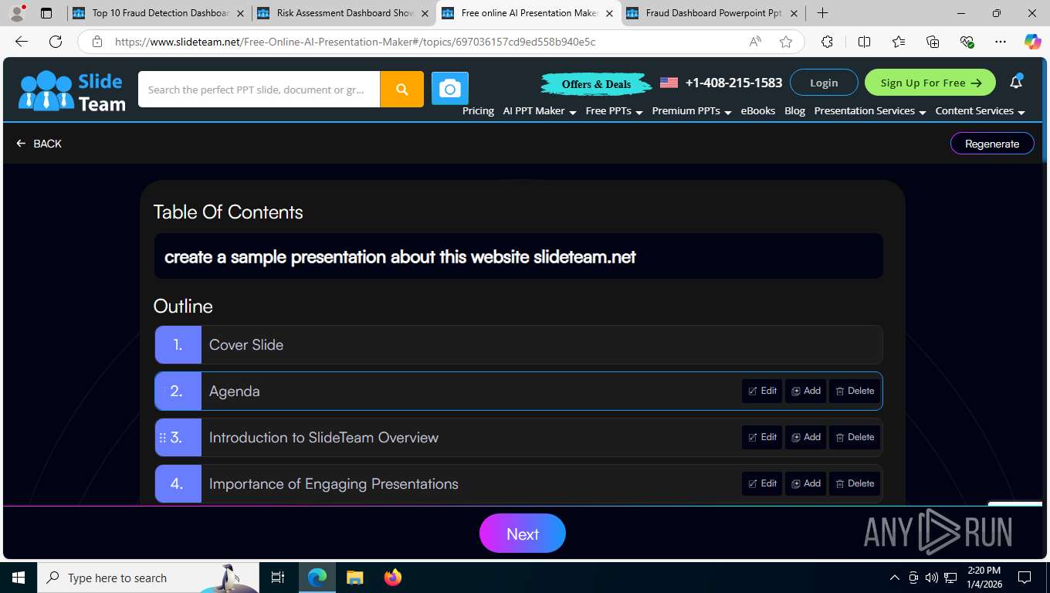Delete Introduction to SlideTeam Overview item

[x=855, y=437]
